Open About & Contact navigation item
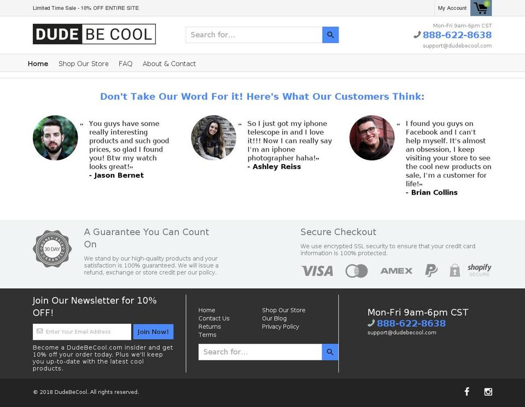The width and height of the screenshot is (525, 407). [169, 63]
